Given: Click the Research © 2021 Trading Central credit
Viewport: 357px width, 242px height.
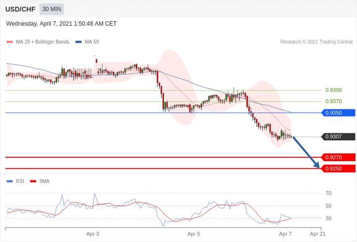Looking at the screenshot, I should click(x=316, y=42).
